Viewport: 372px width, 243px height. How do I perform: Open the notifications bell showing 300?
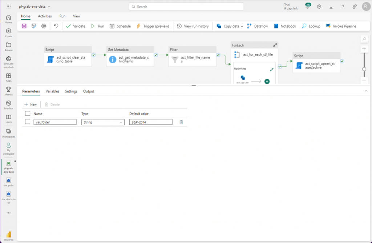(307, 7)
